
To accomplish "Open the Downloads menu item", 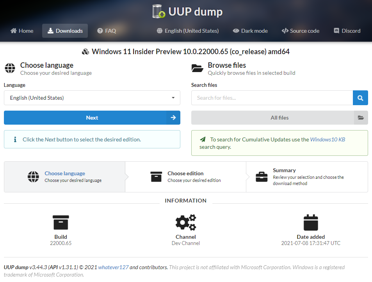I will [x=65, y=31].
